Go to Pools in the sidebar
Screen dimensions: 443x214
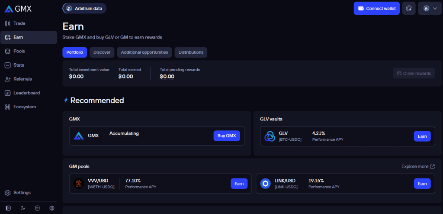click(29, 51)
